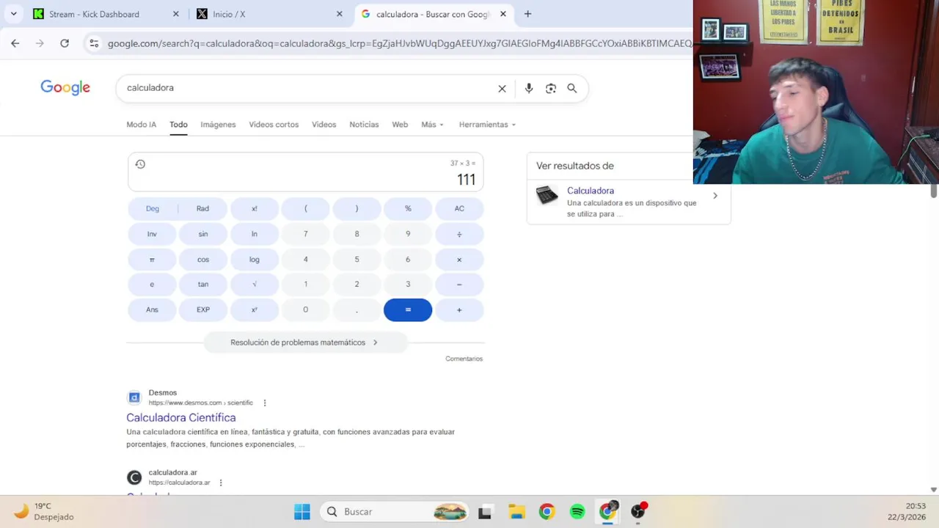
Task: Open the Herramientas dropdown
Action: 487,125
